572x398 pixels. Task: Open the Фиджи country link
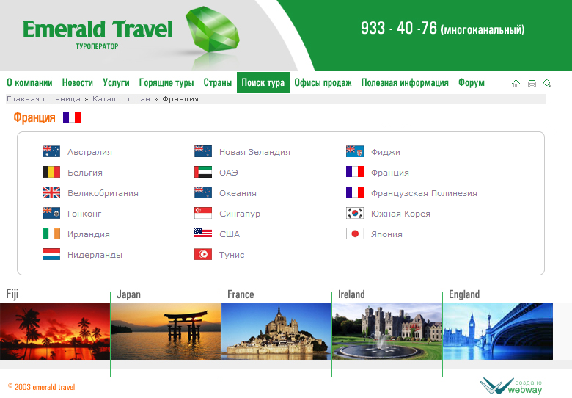pyautogui.click(x=386, y=152)
